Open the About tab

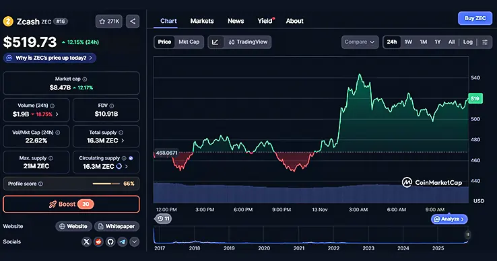coord(294,22)
